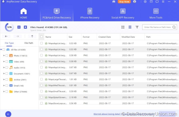The image size is (179, 117).
Task: Collapse the All Files tree node
Action: point(1,49)
